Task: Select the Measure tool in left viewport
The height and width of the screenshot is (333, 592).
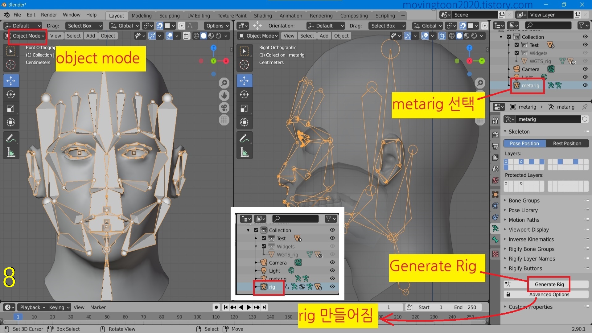Action: pos(11,152)
